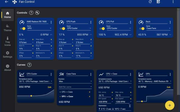The width and height of the screenshot is (180, 112).
Task: Increase Min. temp. on CPU -> Case
Action: 112,92
